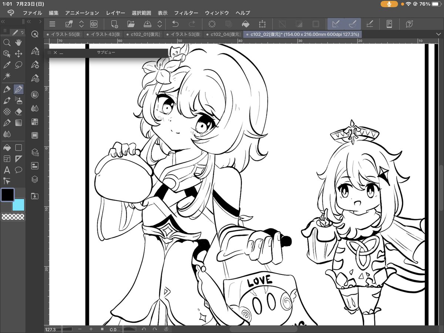The height and width of the screenshot is (333, 444).
Task: Select the black main color swatch
Action: [8, 195]
